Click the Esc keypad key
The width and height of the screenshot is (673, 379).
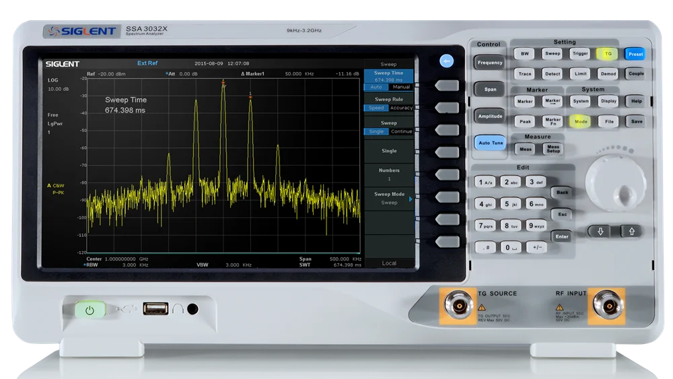tap(562, 214)
